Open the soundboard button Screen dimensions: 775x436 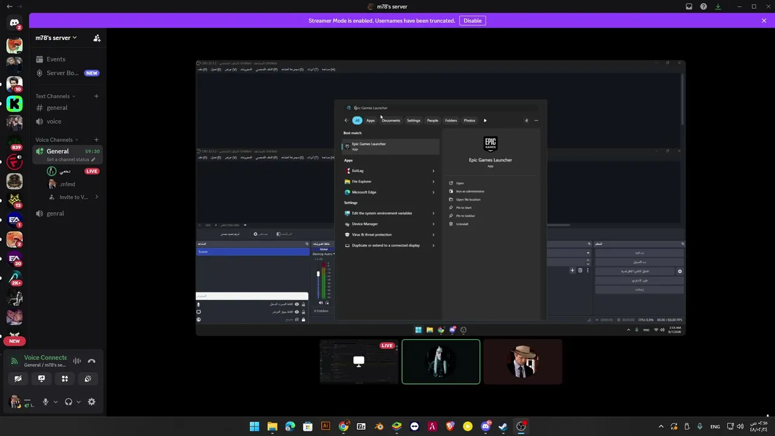point(88,379)
